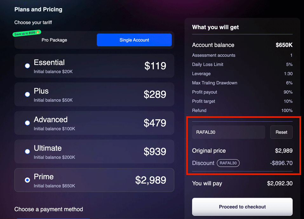304x219 pixels.
Task: Click the $939 Ultimate plan price
Action: pyautogui.click(x=155, y=151)
